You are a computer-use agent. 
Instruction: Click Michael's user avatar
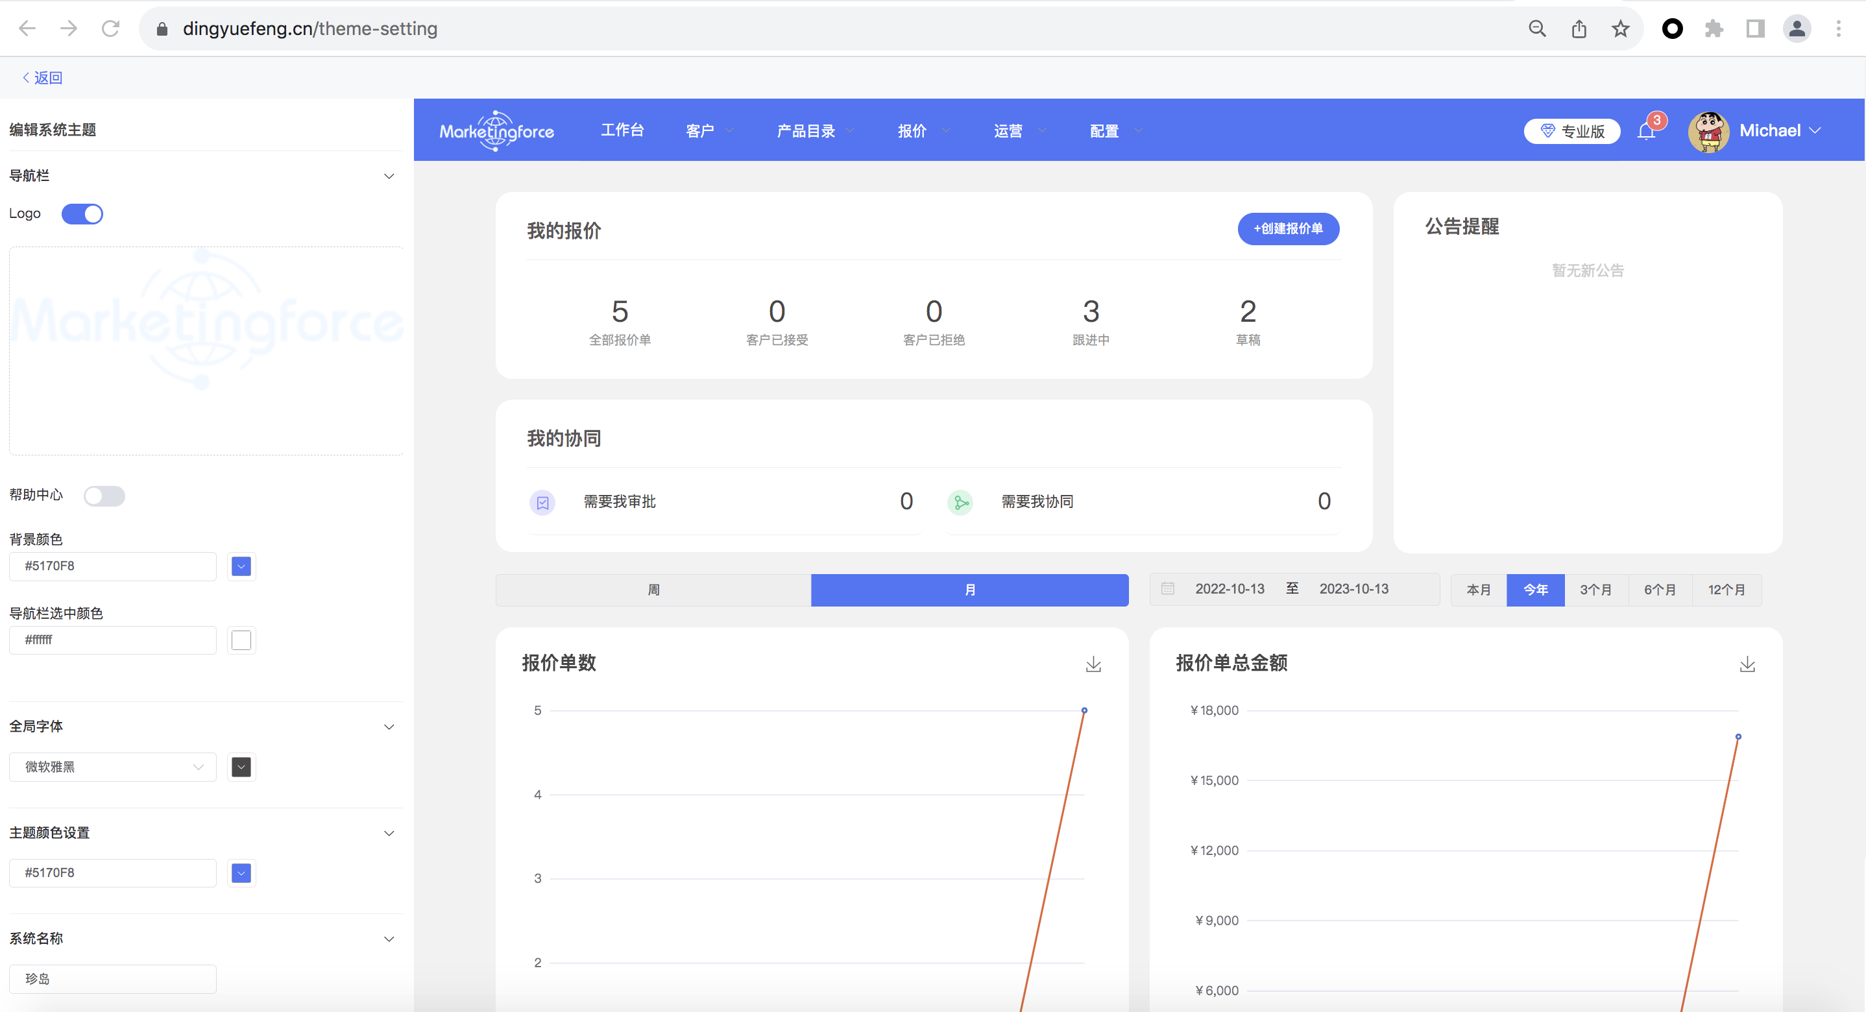[x=1708, y=131]
